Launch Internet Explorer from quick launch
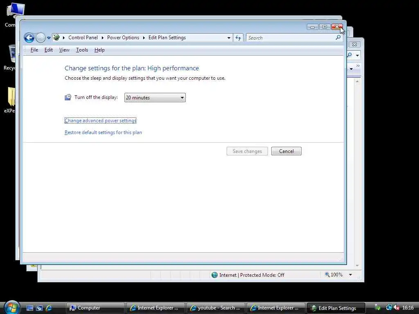The width and height of the screenshot is (419, 314). 49,308
